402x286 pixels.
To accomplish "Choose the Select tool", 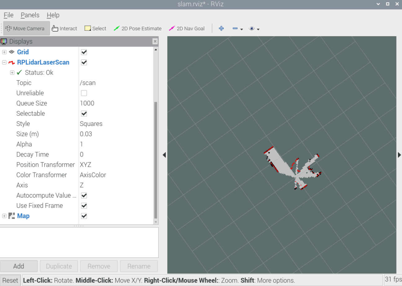I will [x=95, y=28].
